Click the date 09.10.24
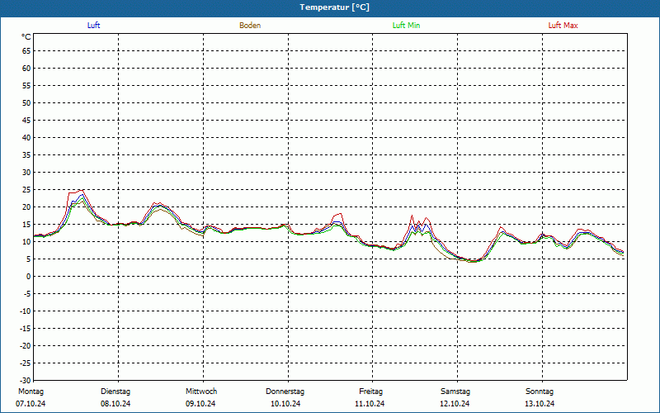This screenshot has height=413, width=660. 200,404
